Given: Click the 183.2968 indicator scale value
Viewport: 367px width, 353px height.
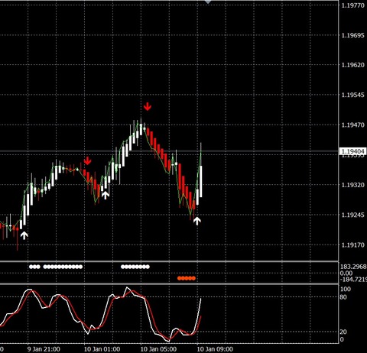Looking at the screenshot, I should coord(353,267).
